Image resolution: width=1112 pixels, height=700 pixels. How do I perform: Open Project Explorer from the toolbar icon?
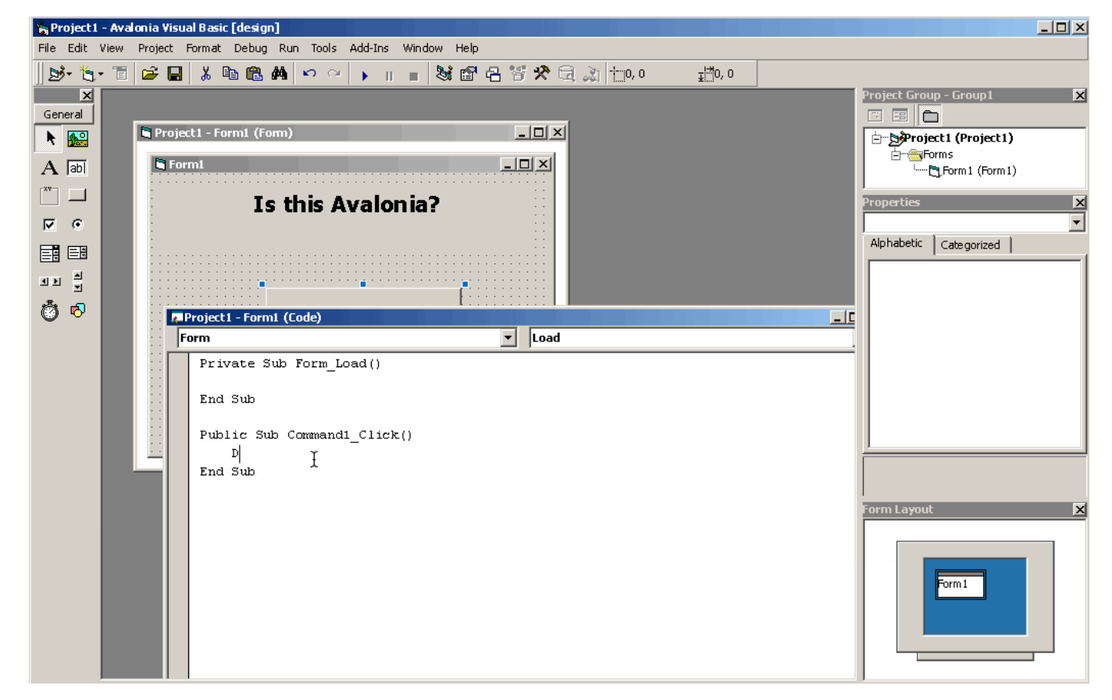[444, 74]
